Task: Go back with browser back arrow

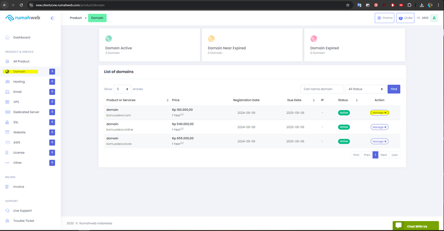Action: (x=5, y=5)
